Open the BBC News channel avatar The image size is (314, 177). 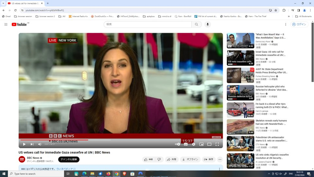tap(22, 159)
